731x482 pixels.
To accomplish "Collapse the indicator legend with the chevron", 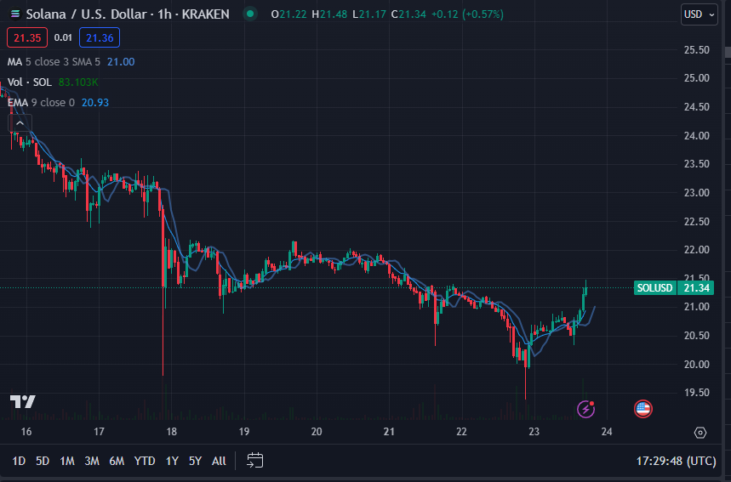I will 20,123.
